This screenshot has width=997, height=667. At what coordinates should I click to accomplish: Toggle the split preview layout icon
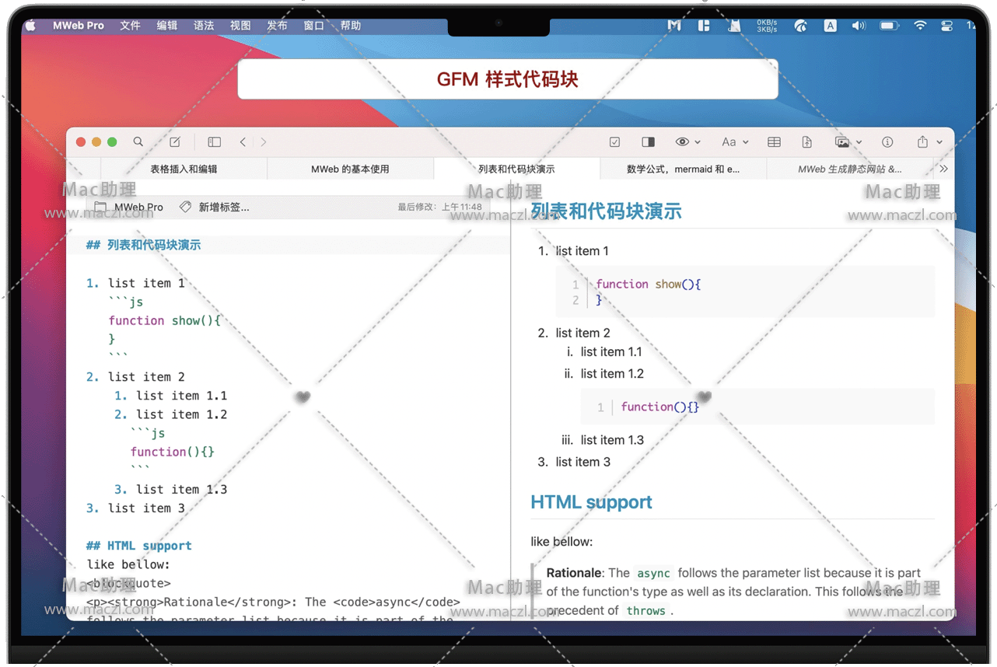(x=648, y=142)
